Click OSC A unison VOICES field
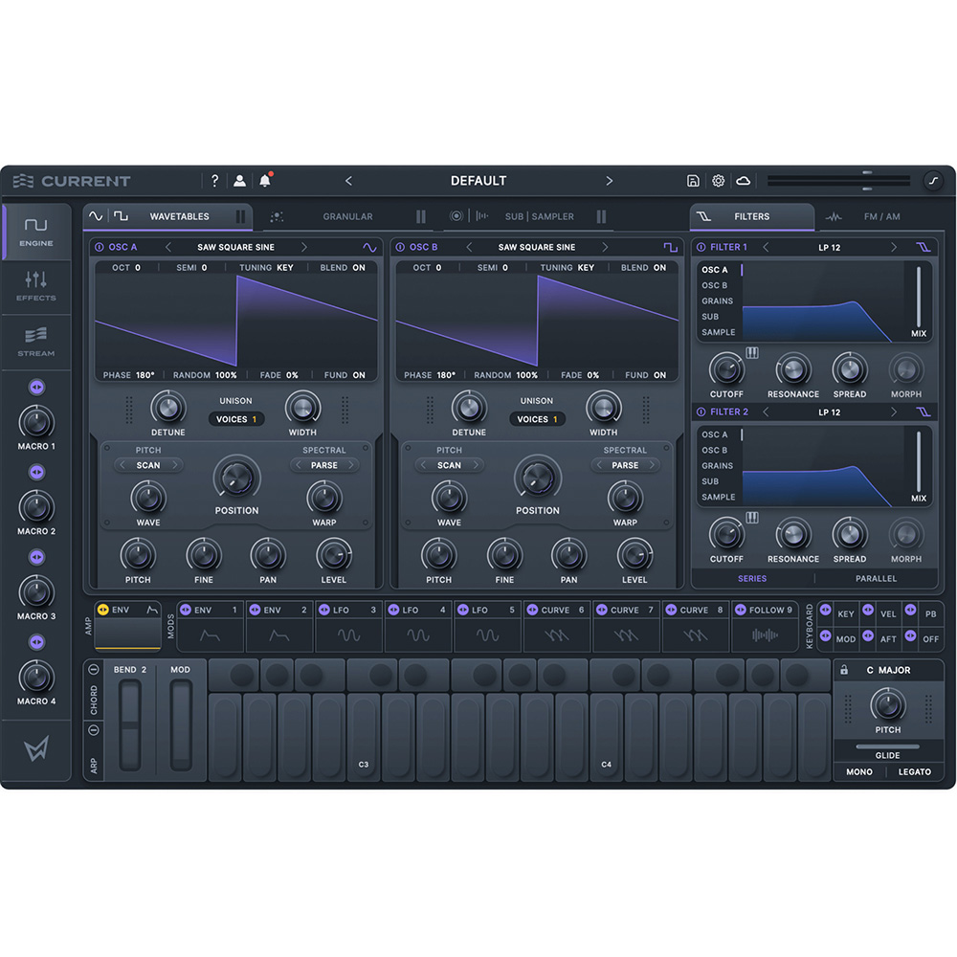Screen dimensions: 957x957 (236, 419)
